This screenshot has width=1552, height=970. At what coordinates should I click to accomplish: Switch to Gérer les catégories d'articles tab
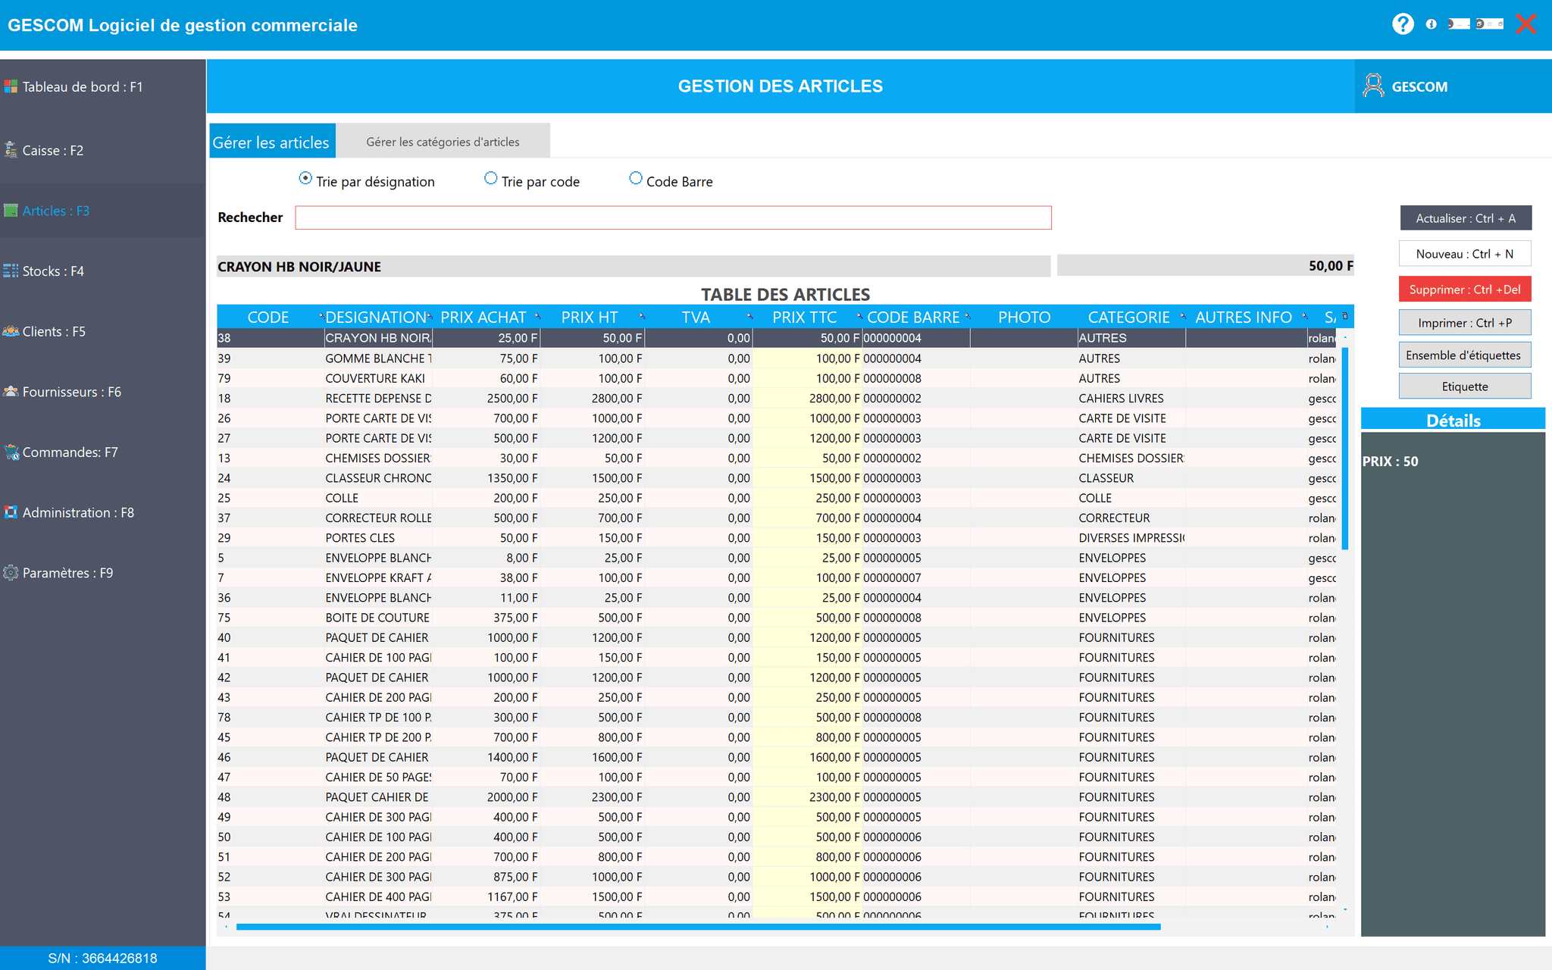click(443, 142)
